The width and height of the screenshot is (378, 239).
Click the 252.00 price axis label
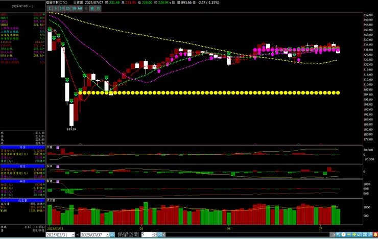click(x=368, y=15)
